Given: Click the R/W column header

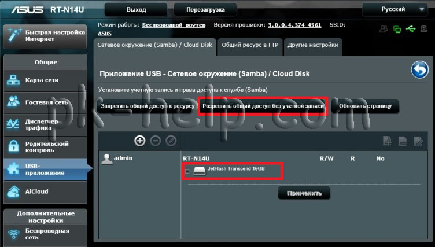Looking at the screenshot, I should pyautogui.click(x=326, y=158).
